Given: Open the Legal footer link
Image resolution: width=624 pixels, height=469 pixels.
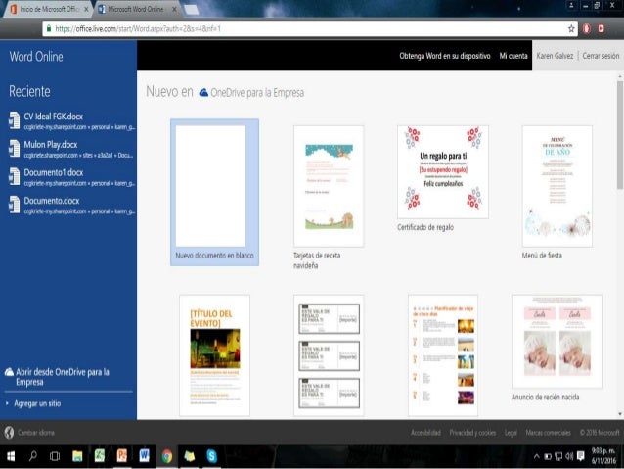Looking at the screenshot, I should click(x=511, y=433).
